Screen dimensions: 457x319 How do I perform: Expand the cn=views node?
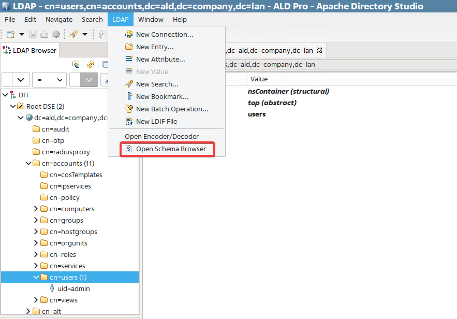click(36, 299)
